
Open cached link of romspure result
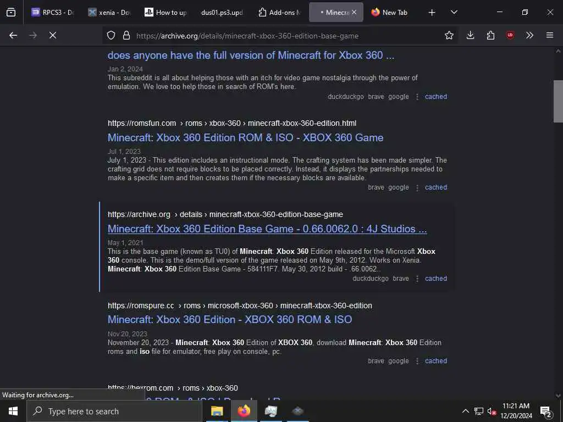click(436, 361)
